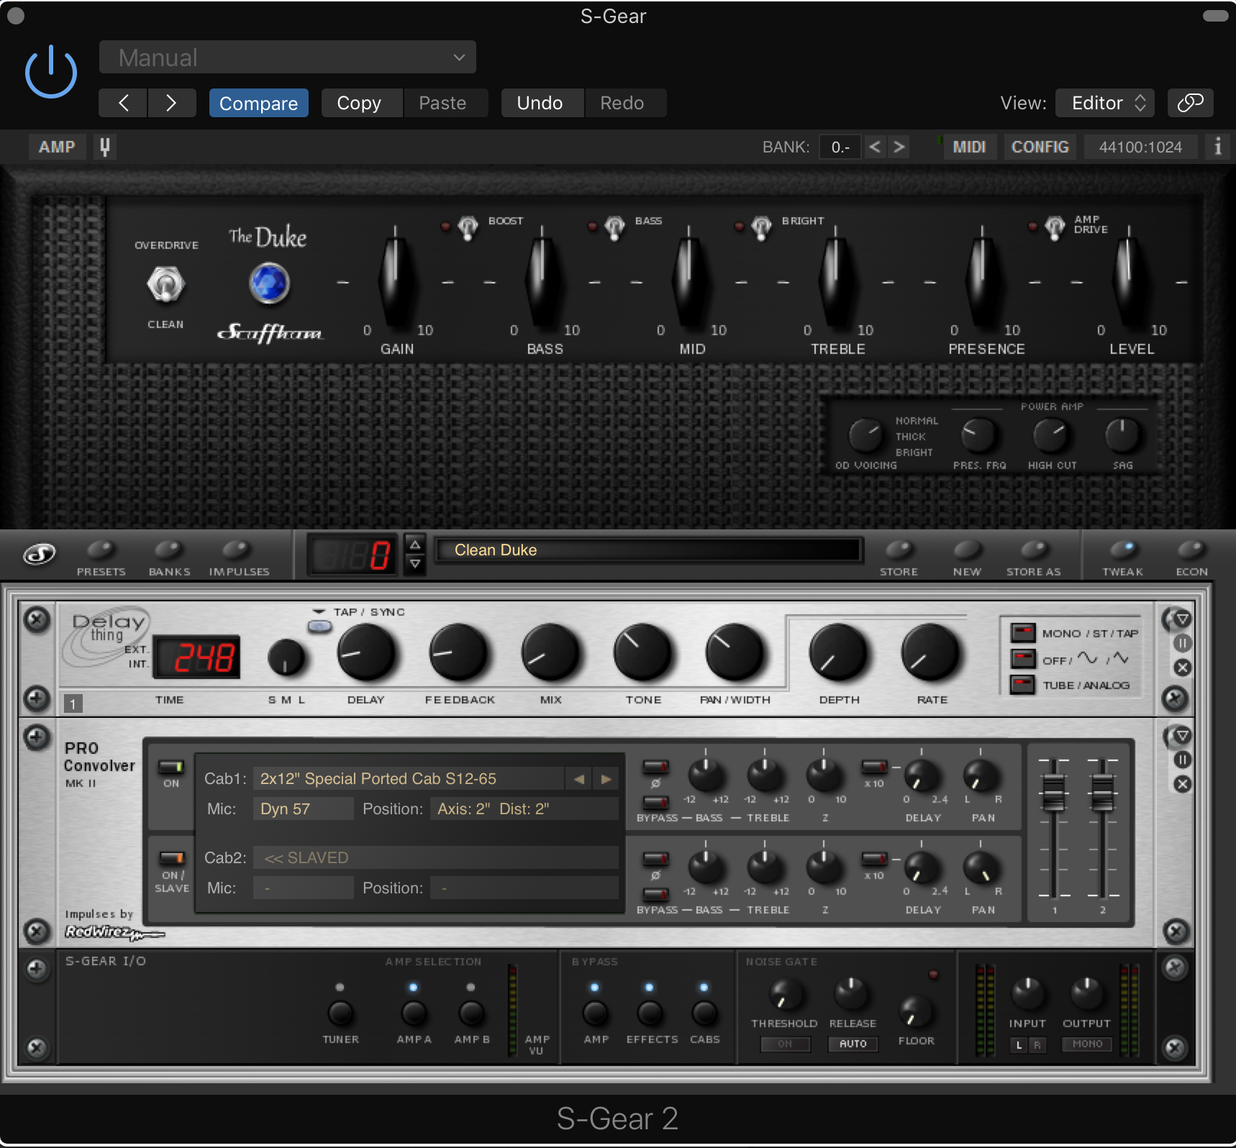Image resolution: width=1236 pixels, height=1148 pixels.
Task: Toggle the BRIGHT switch
Action: [x=761, y=227]
